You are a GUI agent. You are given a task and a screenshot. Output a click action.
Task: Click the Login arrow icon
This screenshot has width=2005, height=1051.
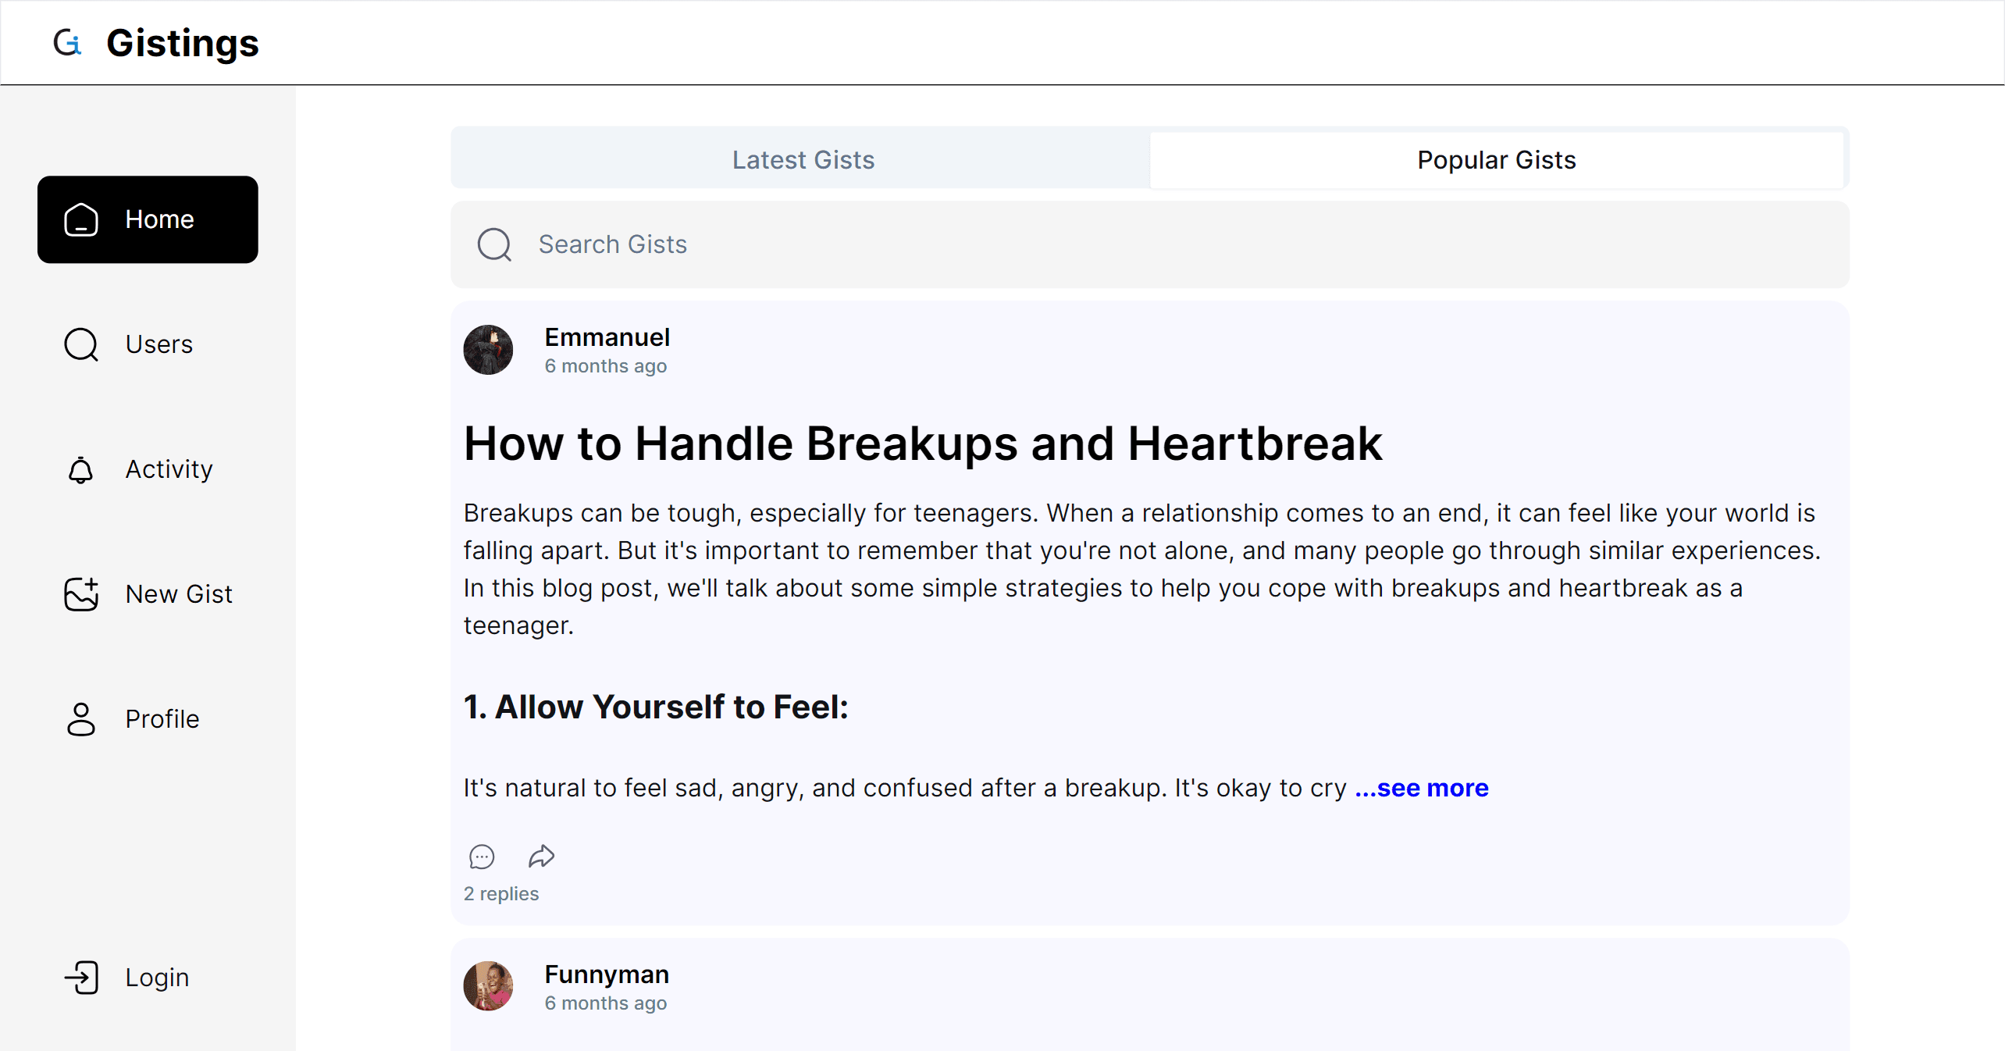coord(81,978)
